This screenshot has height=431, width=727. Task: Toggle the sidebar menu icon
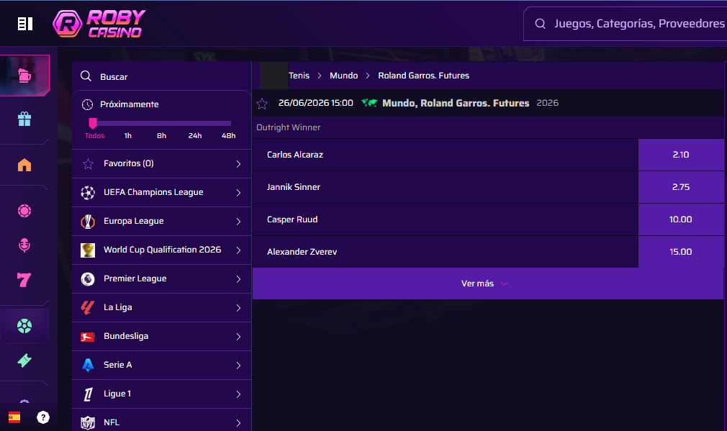(25, 24)
